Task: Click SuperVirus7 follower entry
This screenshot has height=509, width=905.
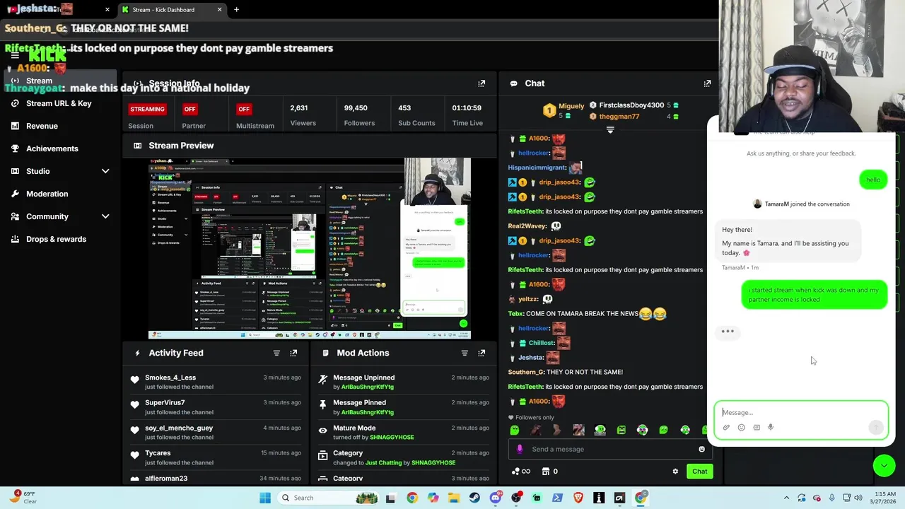Action: [x=165, y=402]
